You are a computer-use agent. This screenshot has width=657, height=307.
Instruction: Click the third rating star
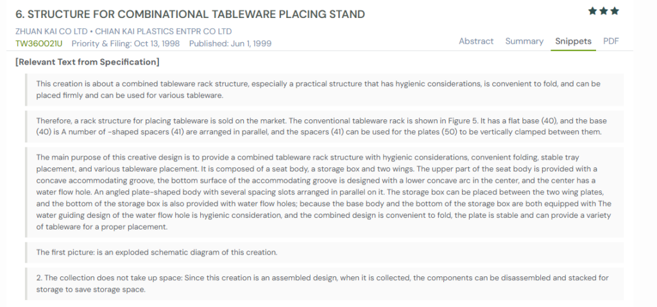pos(615,11)
